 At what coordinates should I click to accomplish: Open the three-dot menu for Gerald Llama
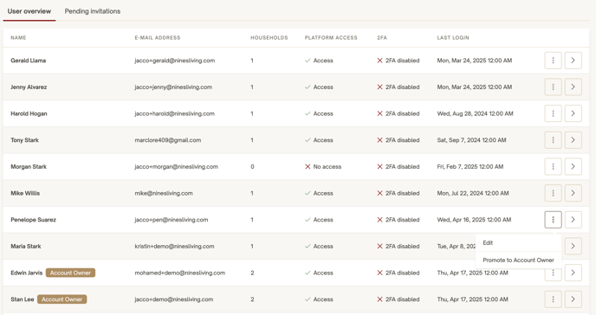click(553, 61)
